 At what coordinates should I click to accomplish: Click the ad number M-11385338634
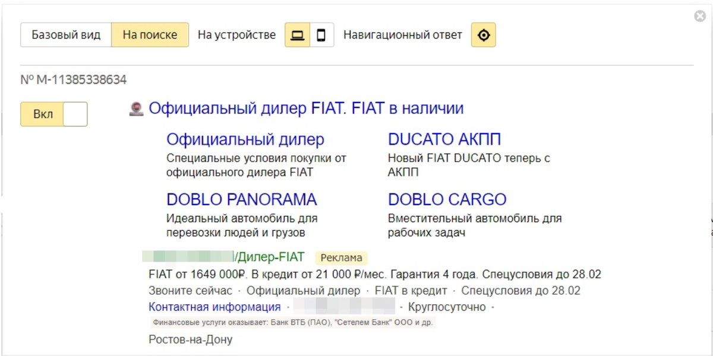74,80
